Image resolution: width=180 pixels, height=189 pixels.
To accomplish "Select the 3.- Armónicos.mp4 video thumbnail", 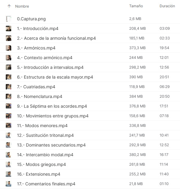I will (x=9, y=48).
